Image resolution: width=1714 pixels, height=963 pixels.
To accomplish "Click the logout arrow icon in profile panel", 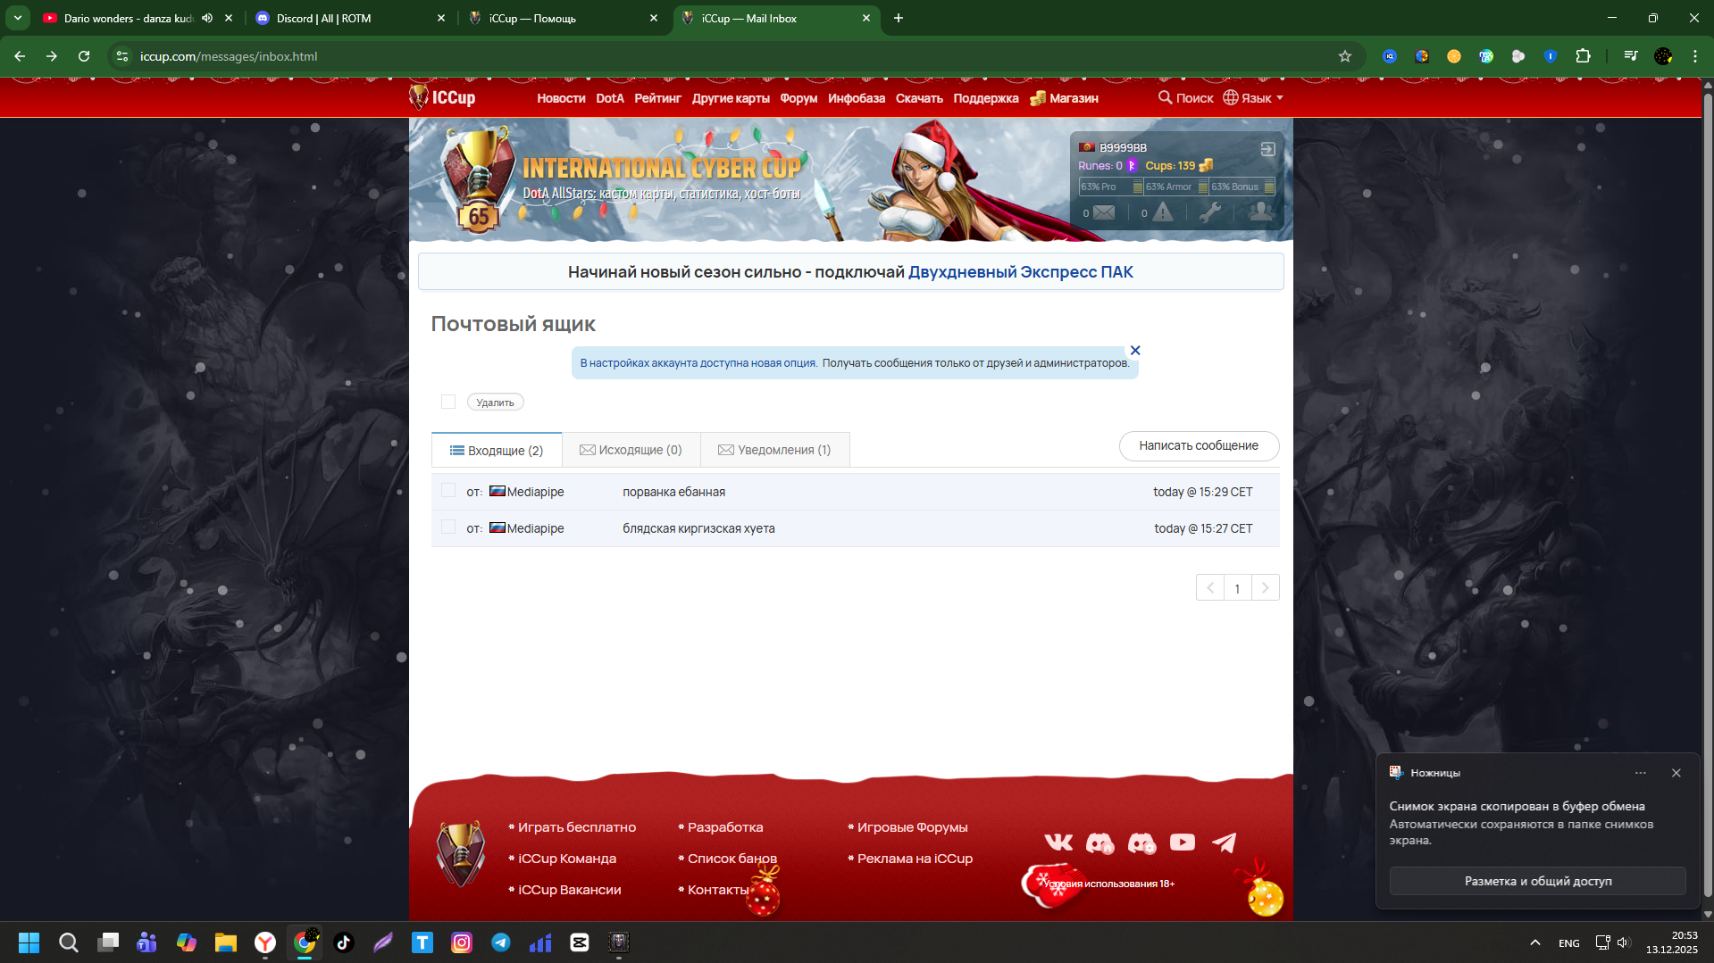I will point(1267,149).
